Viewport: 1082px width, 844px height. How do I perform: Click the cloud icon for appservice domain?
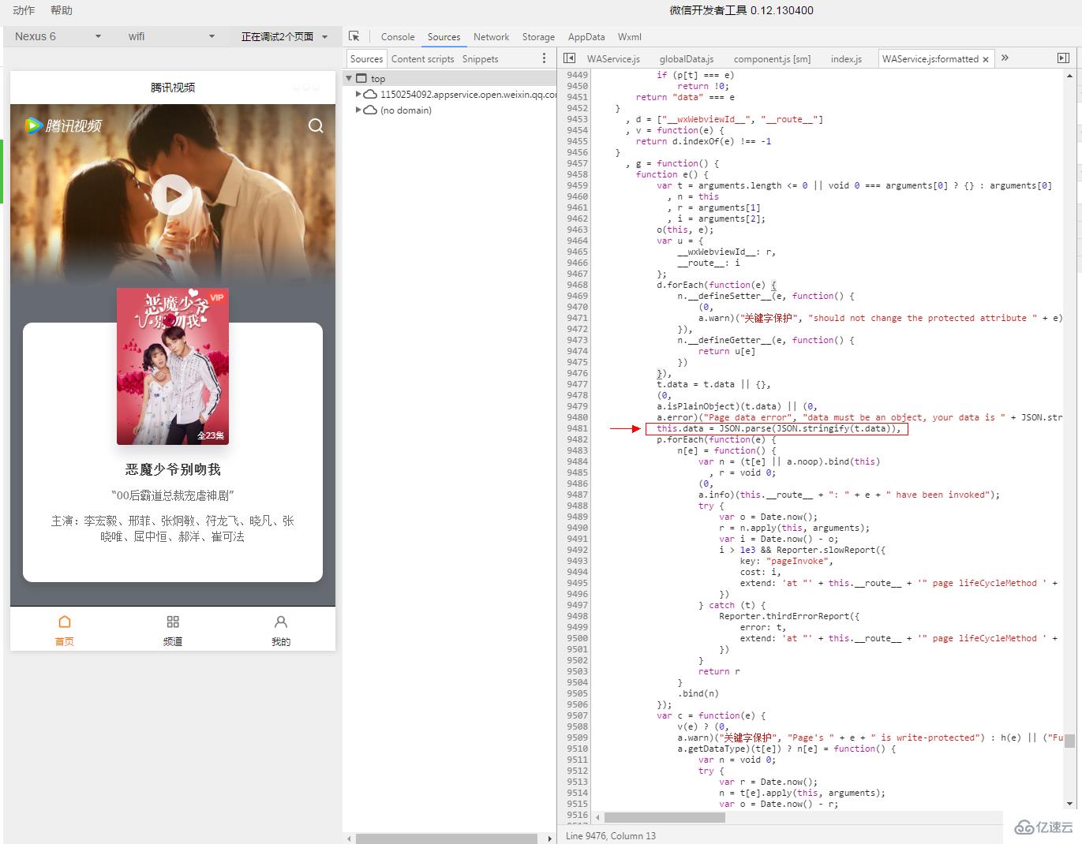click(370, 95)
